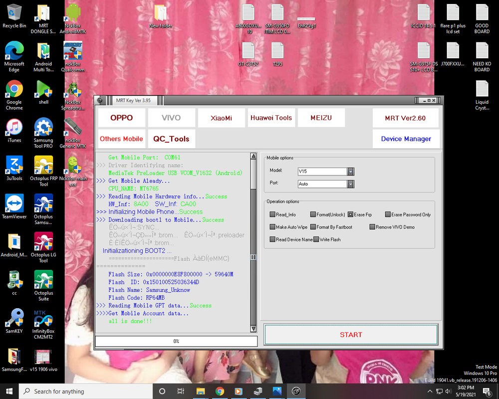499x399 pixels.
Task: Enable the Read_Info checkbox
Action: (x=272, y=214)
